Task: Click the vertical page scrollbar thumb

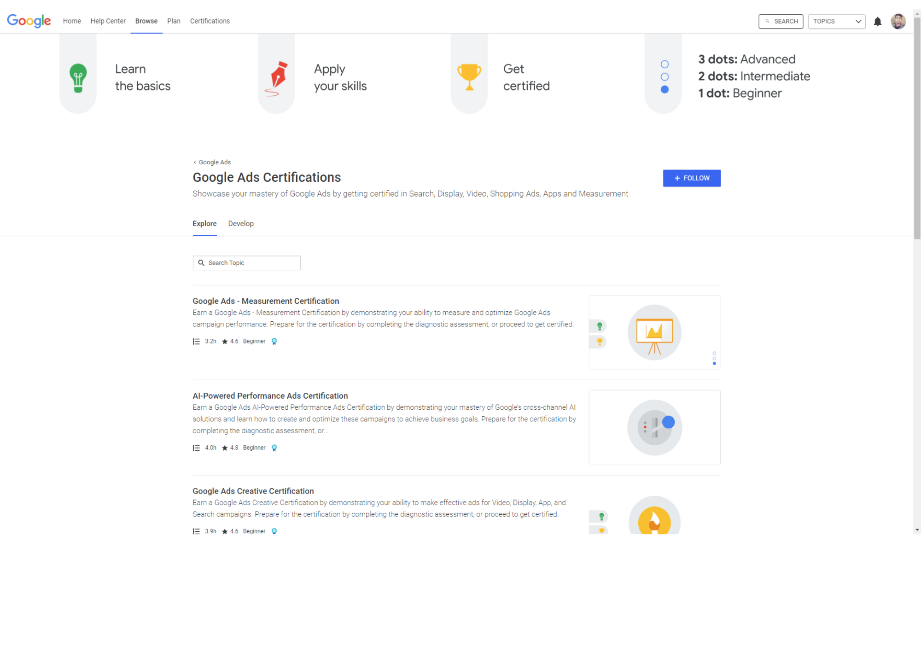Action: click(917, 128)
